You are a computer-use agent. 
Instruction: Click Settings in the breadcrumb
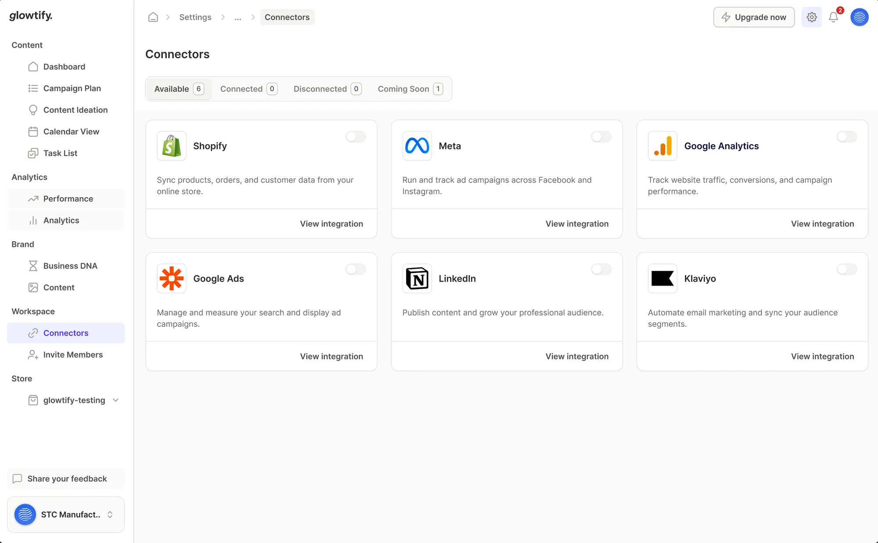(x=195, y=17)
